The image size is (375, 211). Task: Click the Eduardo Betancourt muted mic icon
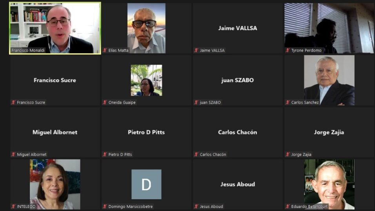tap(288, 206)
